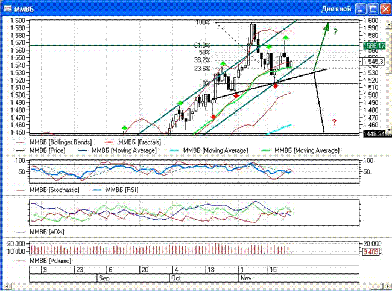Click the date 20 on the time axis
Image resolution: width=392 pixels, height=291 pixels.
pos(145,270)
